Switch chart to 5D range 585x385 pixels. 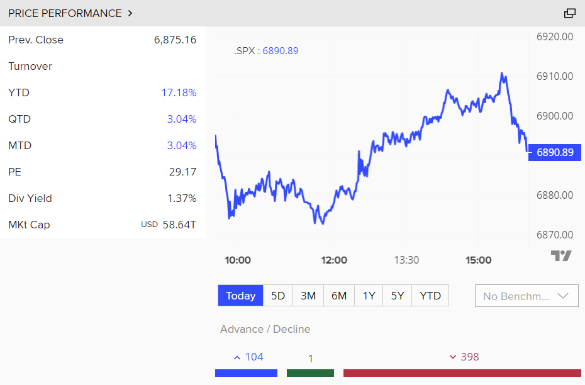click(x=278, y=296)
